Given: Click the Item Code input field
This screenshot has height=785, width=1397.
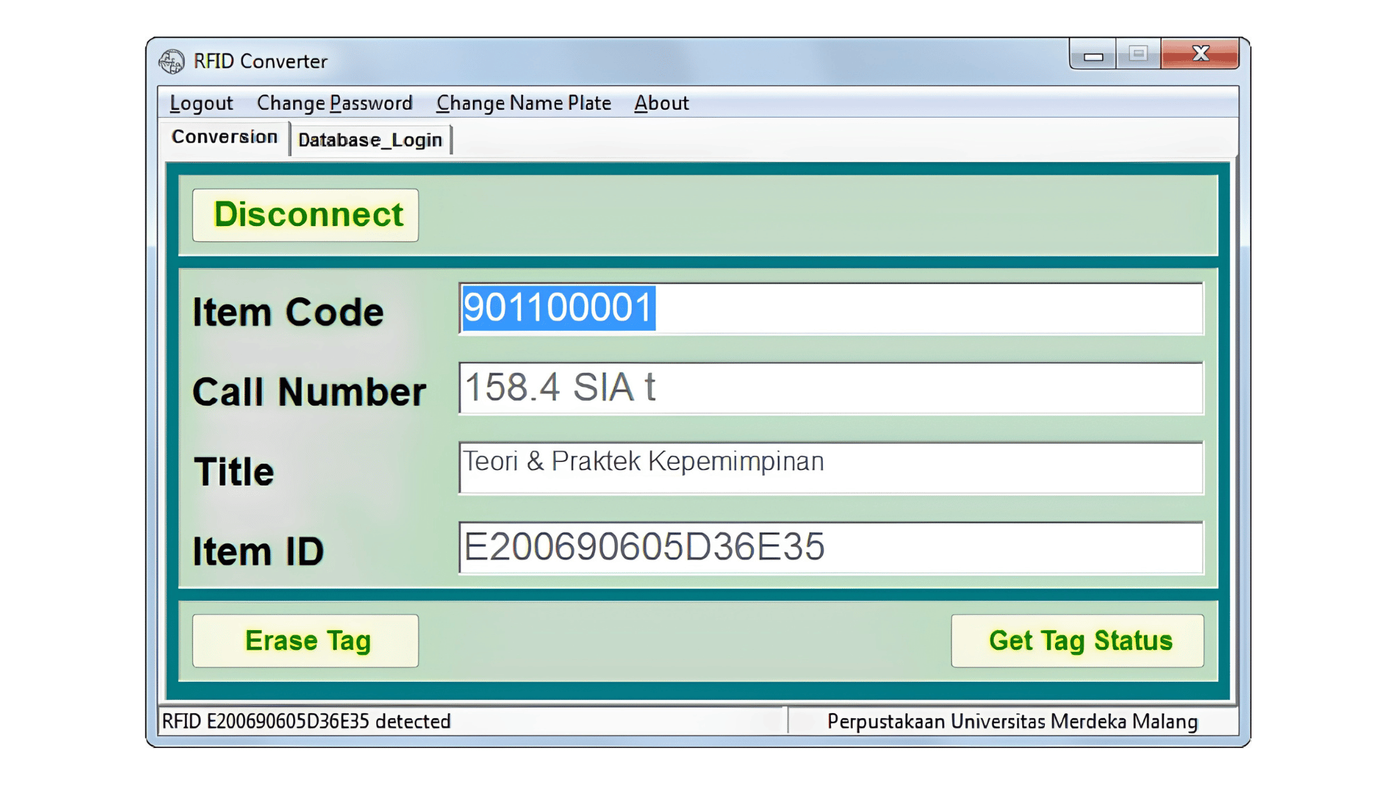Looking at the screenshot, I should click(831, 309).
